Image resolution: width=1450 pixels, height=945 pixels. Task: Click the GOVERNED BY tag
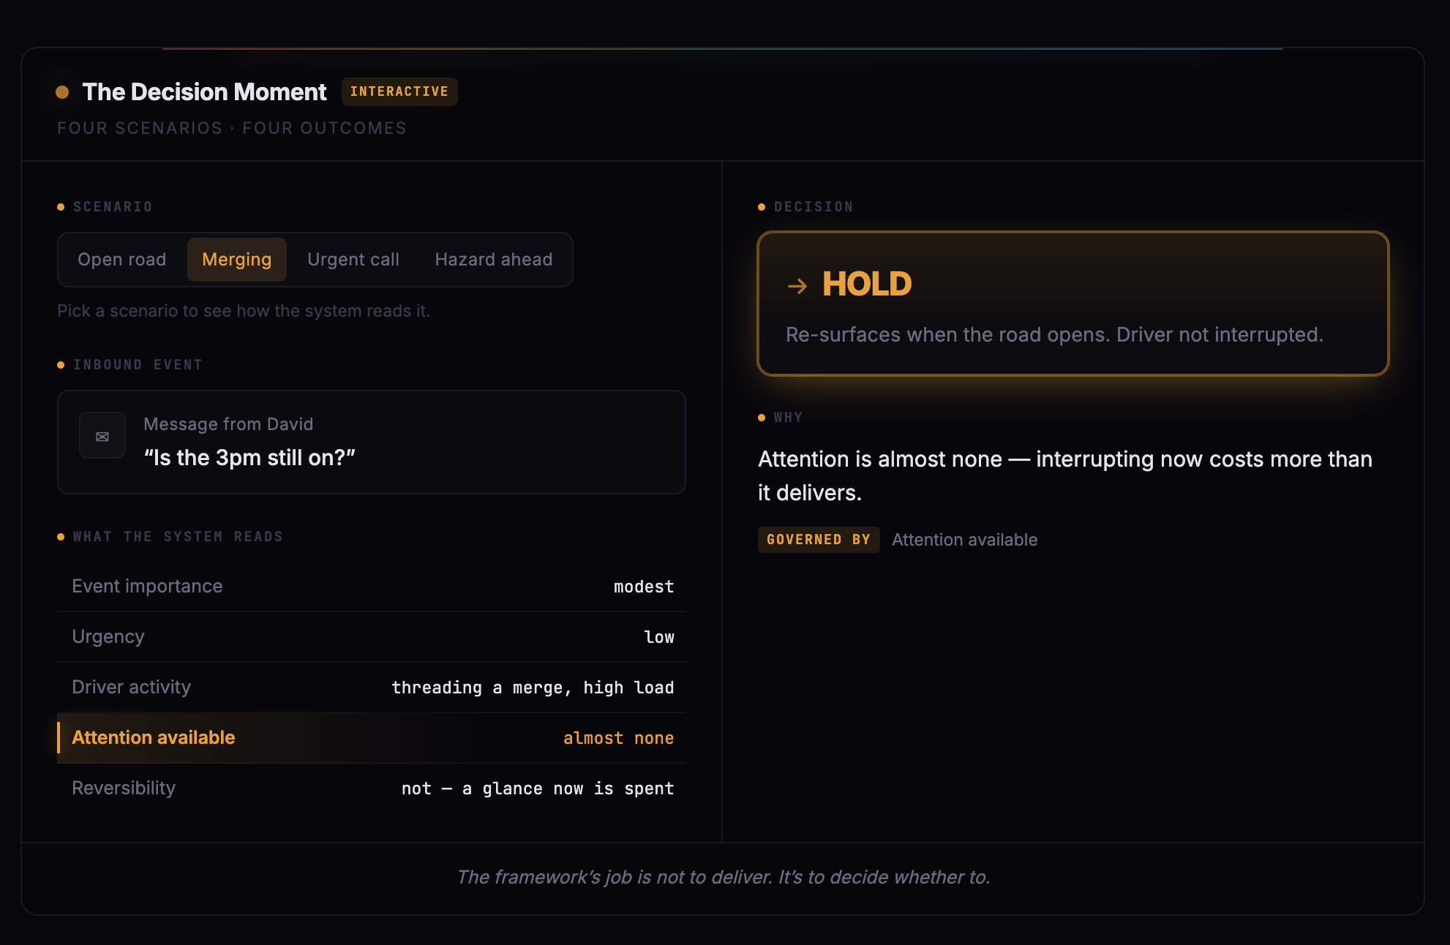coord(819,540)
